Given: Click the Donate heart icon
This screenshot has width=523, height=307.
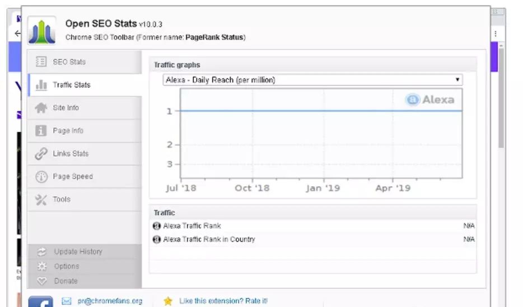Looking at the screenshot, I should click(41, 281).
